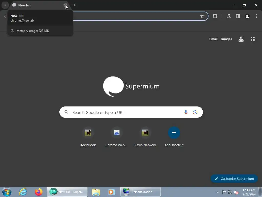Click the Add shortcut plus button

[174, 133]
